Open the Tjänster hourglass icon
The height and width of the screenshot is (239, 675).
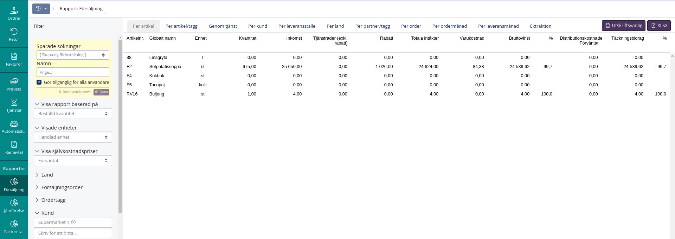14,105
